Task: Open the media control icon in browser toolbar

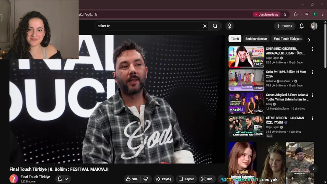Action: [307, 15]
